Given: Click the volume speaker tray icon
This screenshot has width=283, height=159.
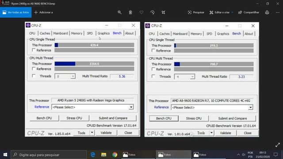Looking at the screenshot, I should 244,155.
